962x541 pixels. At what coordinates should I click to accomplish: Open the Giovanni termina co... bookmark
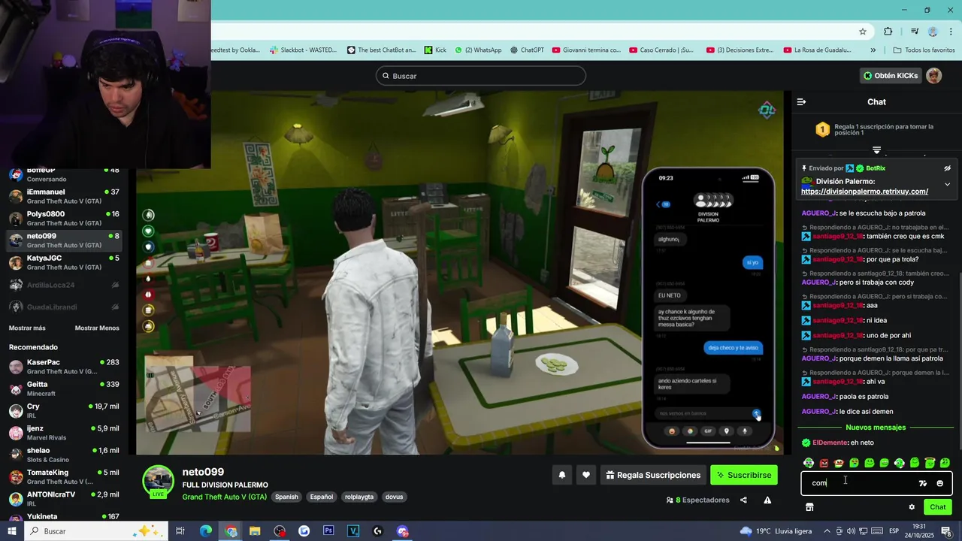coord(586,50)
